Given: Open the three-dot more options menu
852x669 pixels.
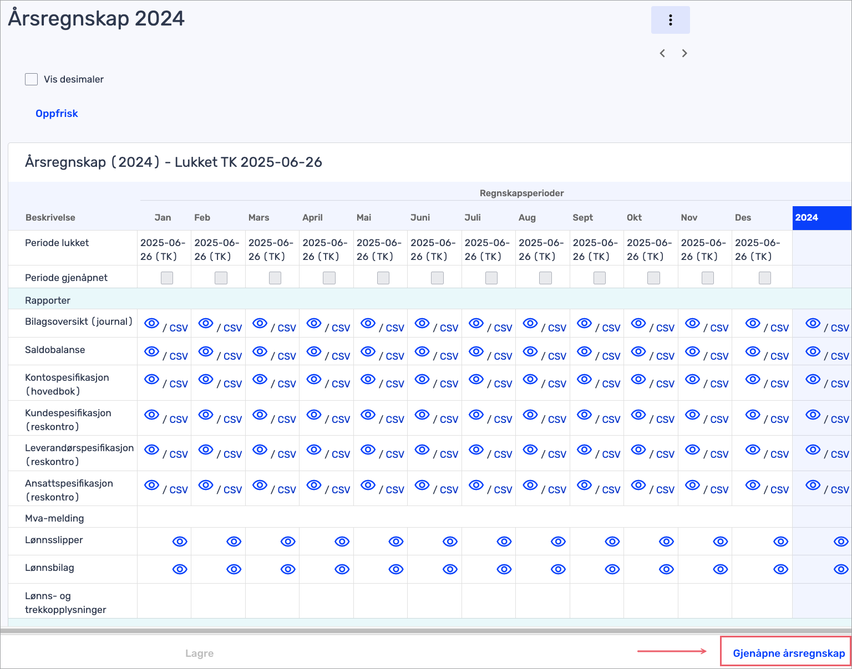Looking at the screenshot, I should (670, 20).
